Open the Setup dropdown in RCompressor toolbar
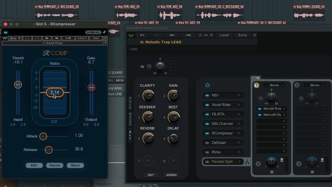Screen dimensions: 332x187 15,38
